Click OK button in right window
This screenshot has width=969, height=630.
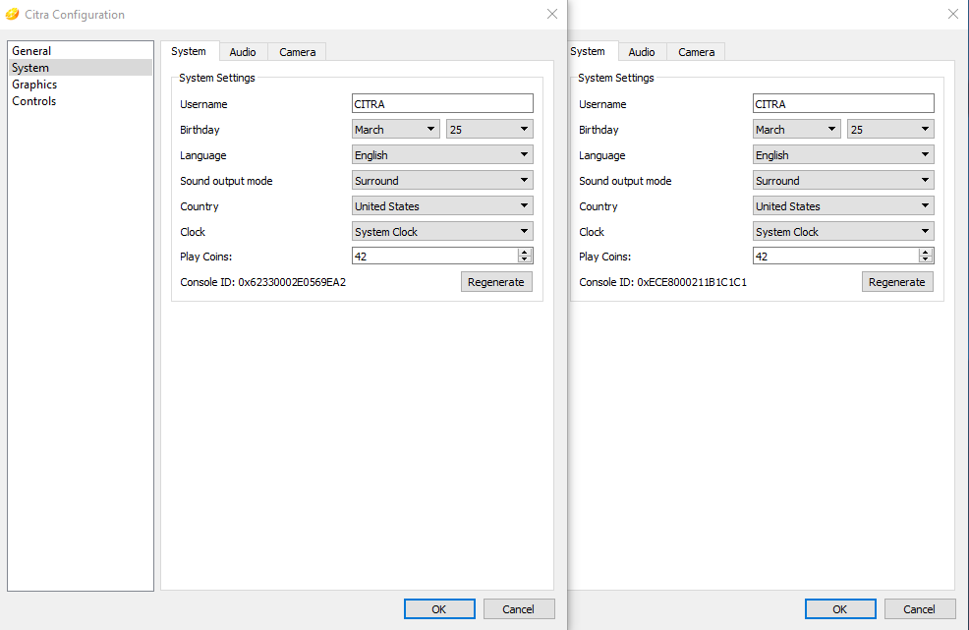click(x=840, y=609)
